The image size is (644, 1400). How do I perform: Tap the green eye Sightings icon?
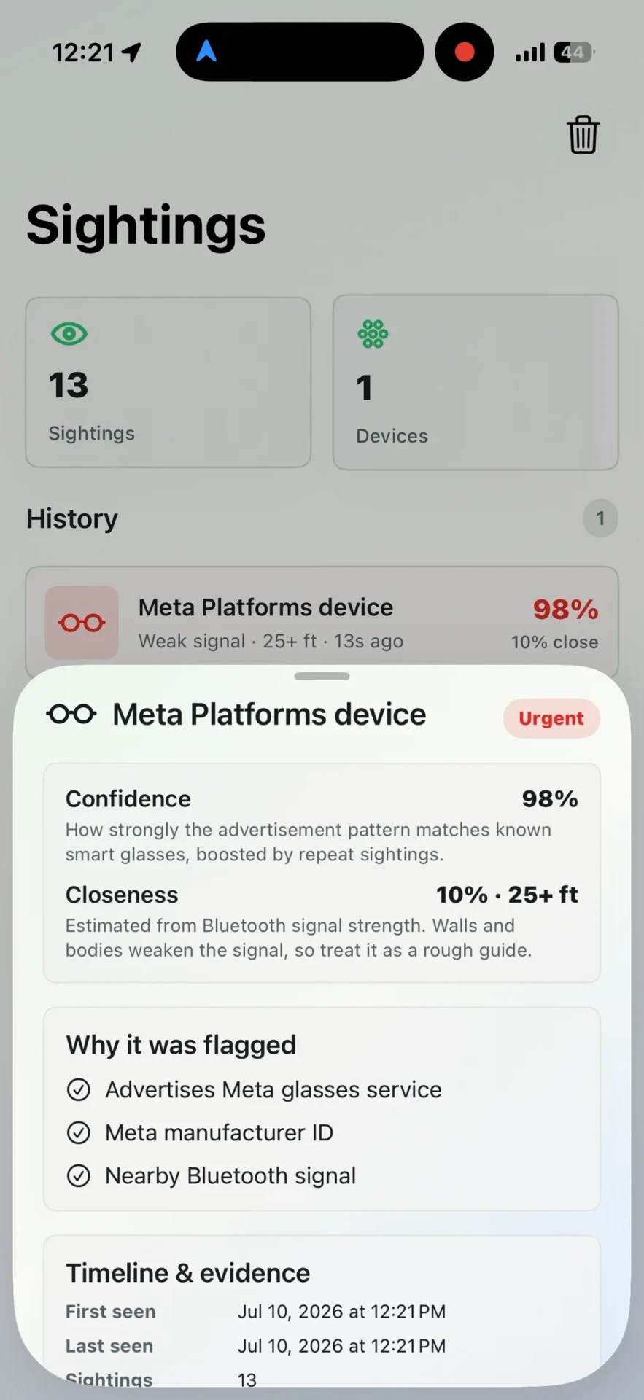[x=69, y=334]
